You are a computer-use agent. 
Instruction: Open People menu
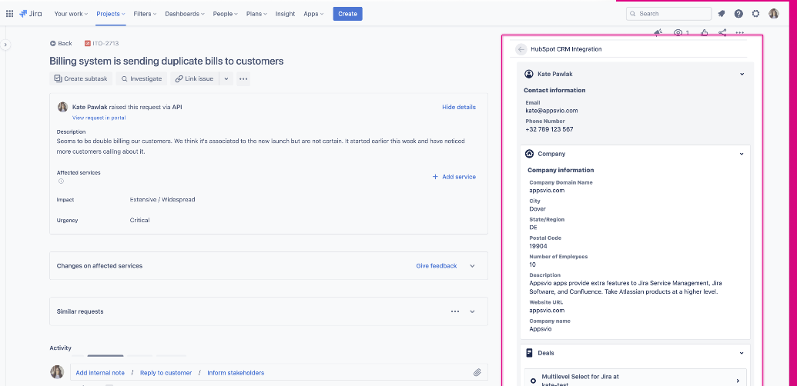(225, 14)
